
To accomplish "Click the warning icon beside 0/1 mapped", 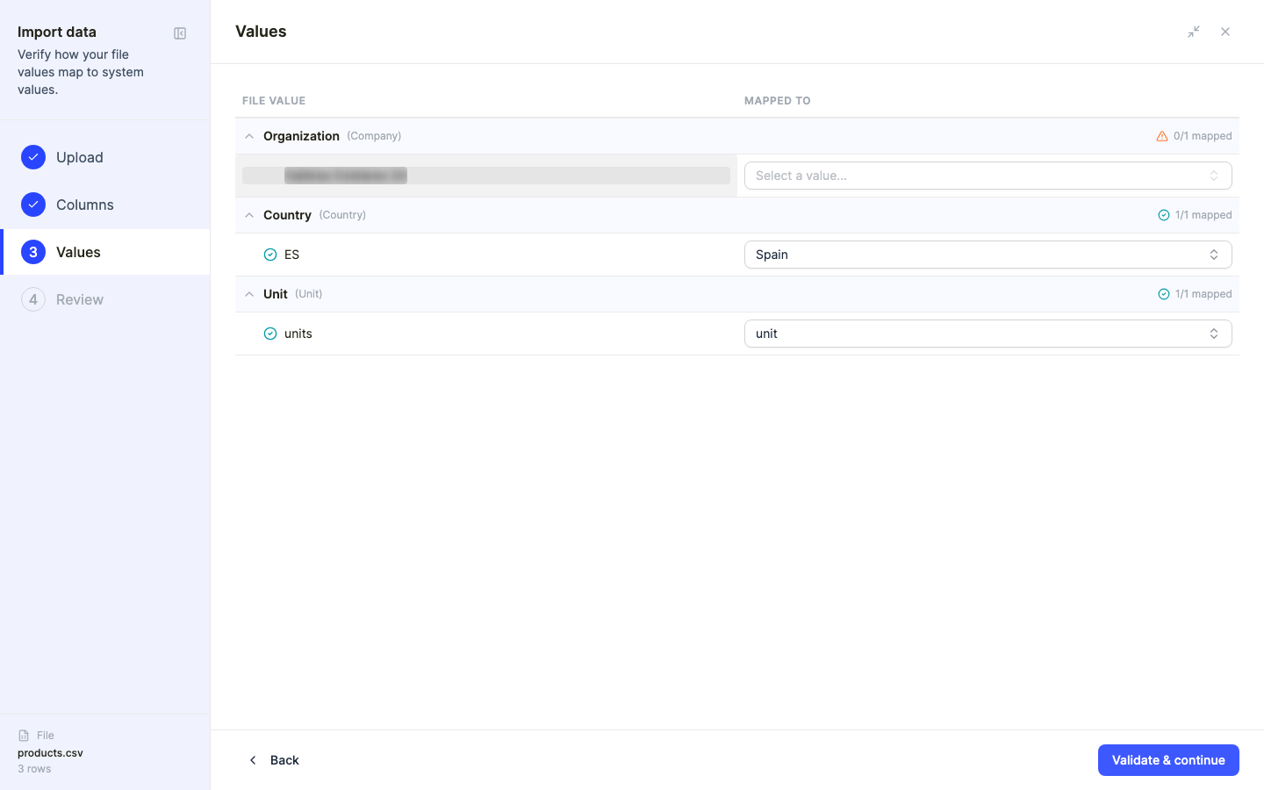I will 1162,136.
